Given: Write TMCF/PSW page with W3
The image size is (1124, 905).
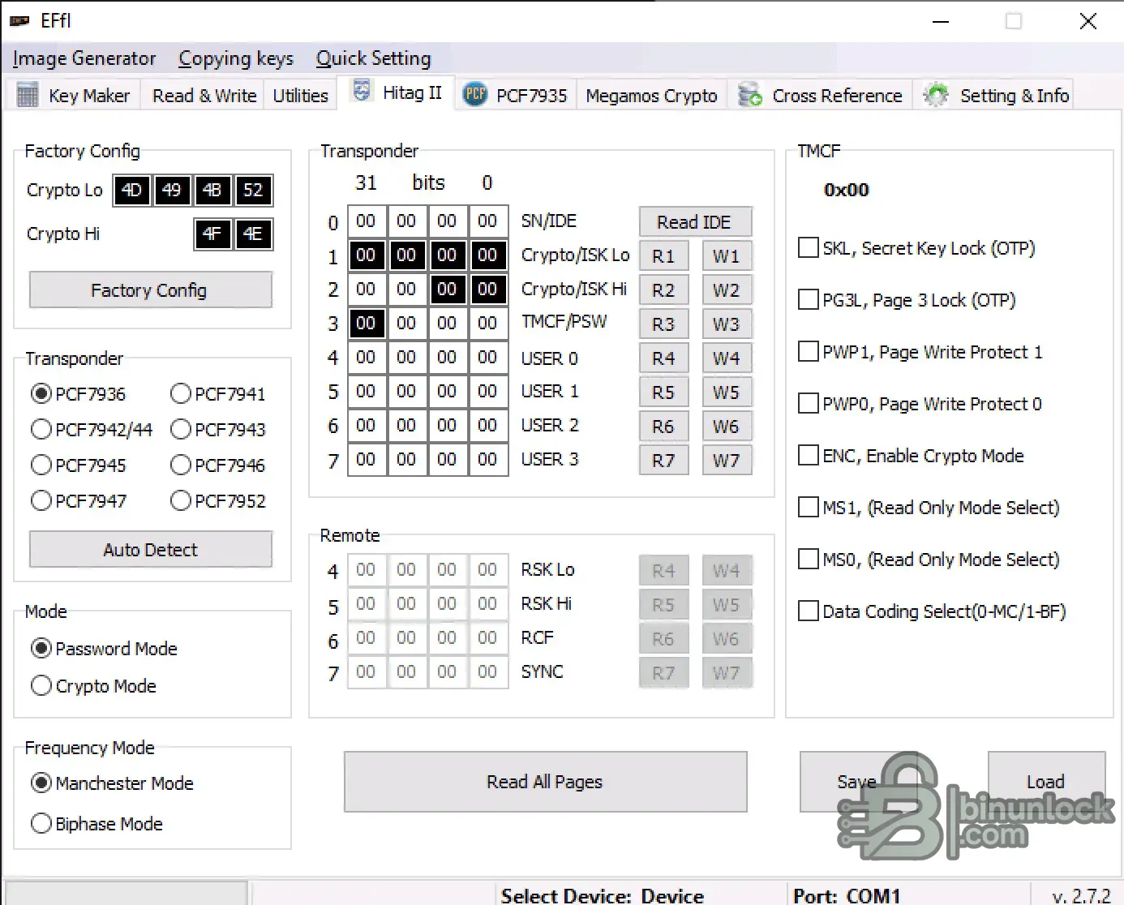Looking at the screenshot, I should tap(727, 324).
